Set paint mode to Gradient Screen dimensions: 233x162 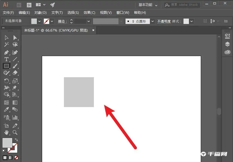tap(10, 157)
